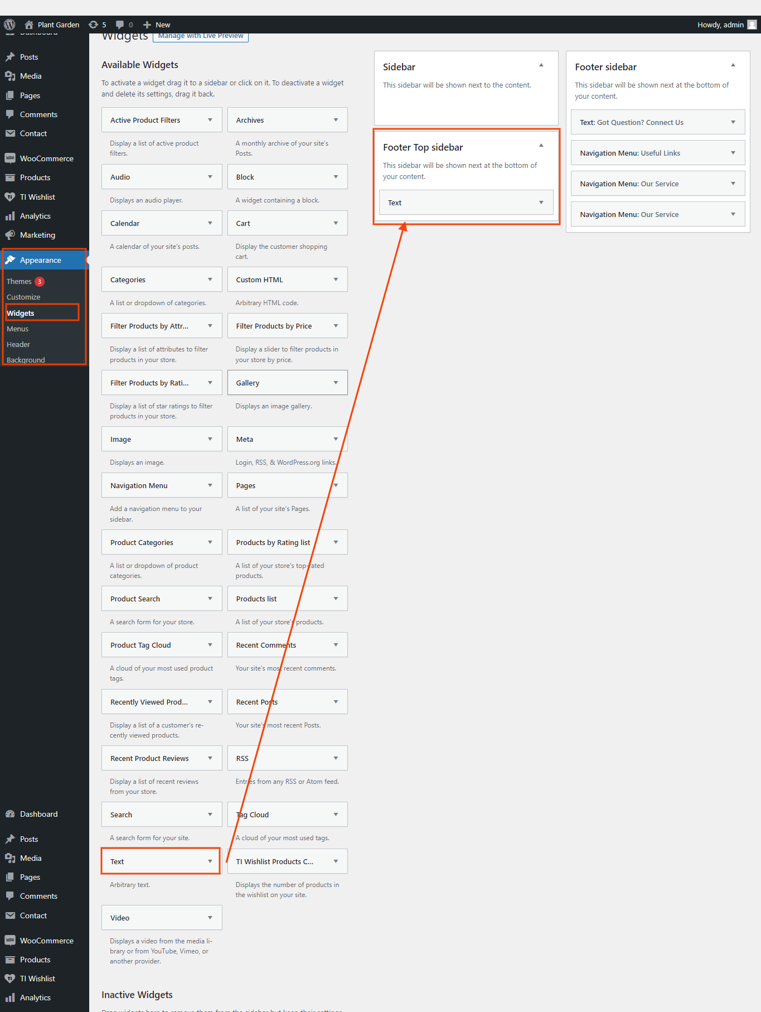Expand the Navigation Menu: Useful Links widget
Image resolution: width=761 pixels, height=1012 pixels.
[x=733, y=153]
